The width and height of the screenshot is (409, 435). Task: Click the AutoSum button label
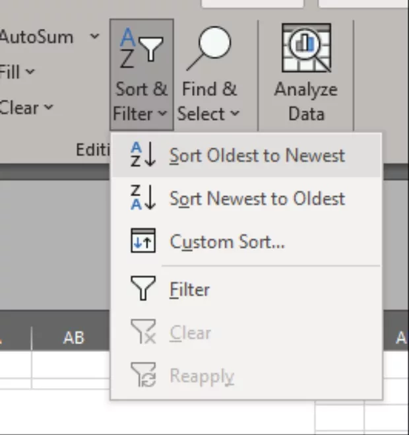tap(36, 36)
